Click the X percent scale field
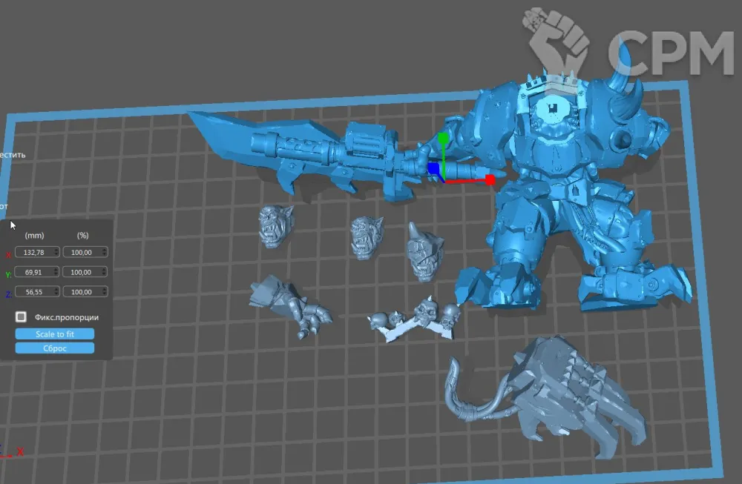The image size is (742, 484). click(x=82, y=252)
